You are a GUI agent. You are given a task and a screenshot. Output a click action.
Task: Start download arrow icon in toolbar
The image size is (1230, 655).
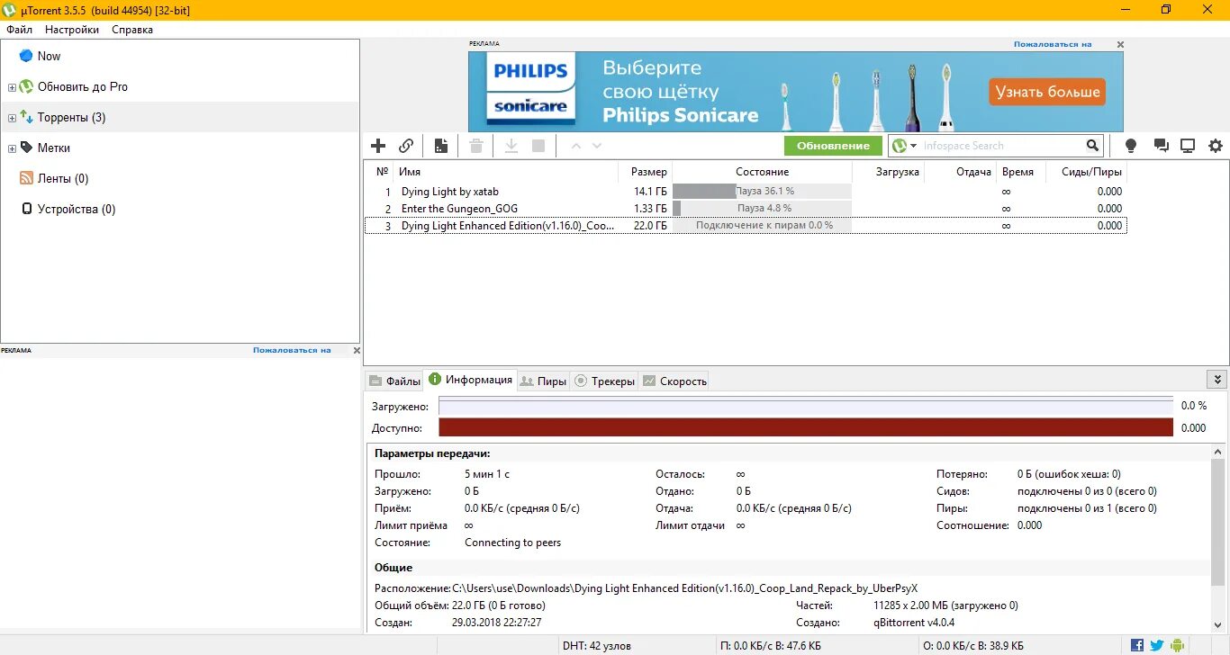tap(511, 146)
